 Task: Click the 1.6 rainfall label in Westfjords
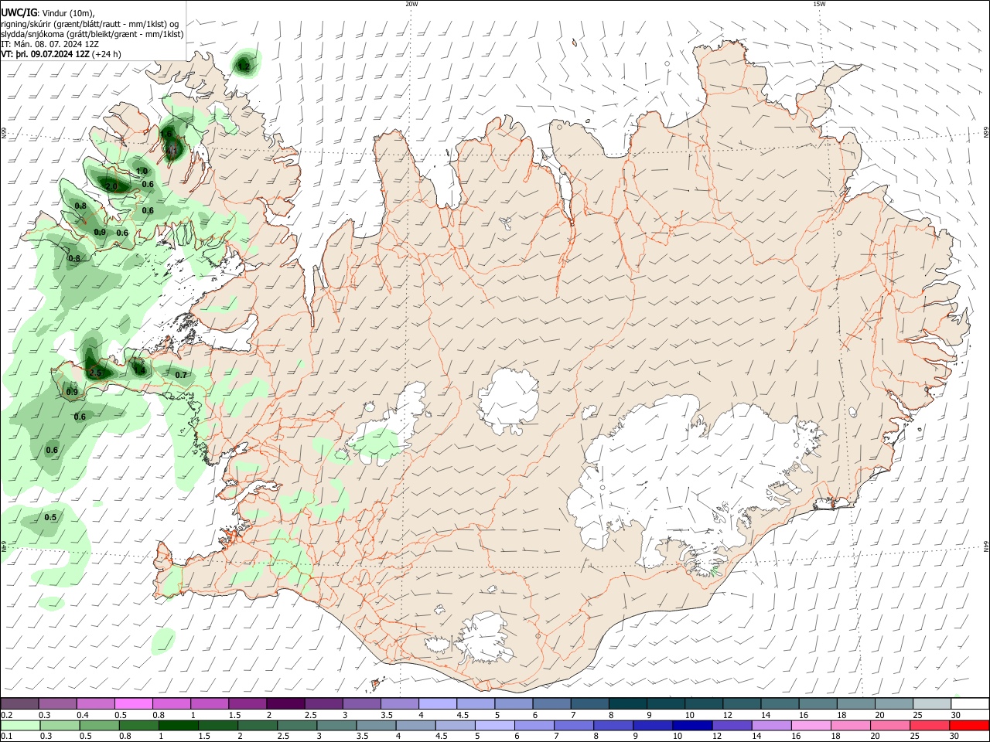coord(166,134)
